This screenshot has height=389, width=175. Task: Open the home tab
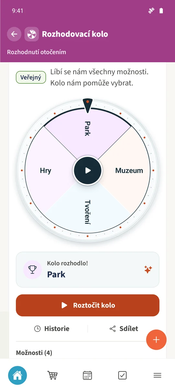tap(17, 375)
